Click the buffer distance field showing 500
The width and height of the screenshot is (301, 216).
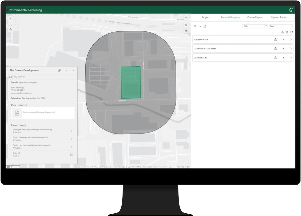pos(254,26)
